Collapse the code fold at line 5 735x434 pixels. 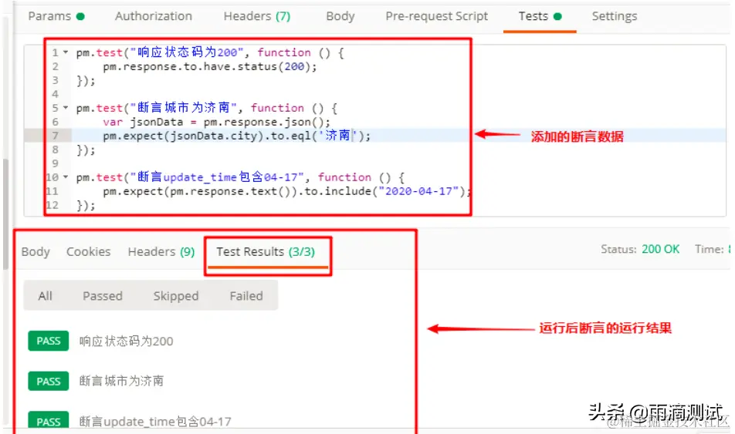[x=66, y=108]
